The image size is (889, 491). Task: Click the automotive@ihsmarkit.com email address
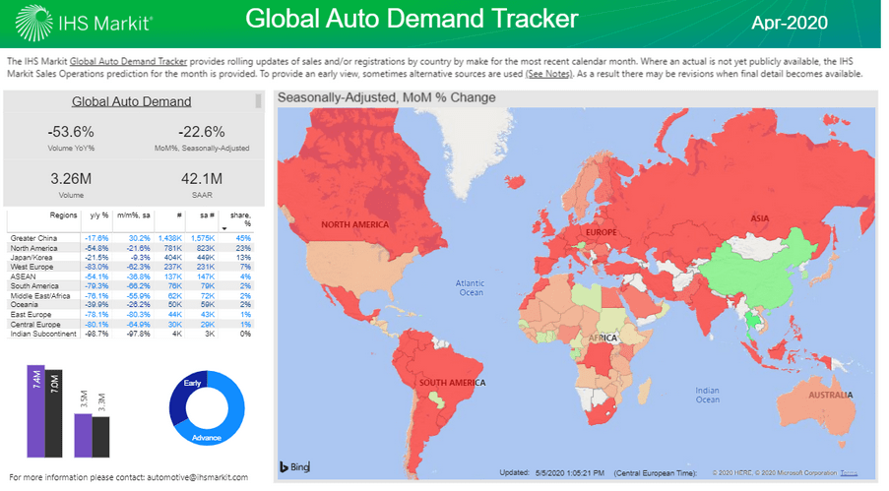click(197, 477)
